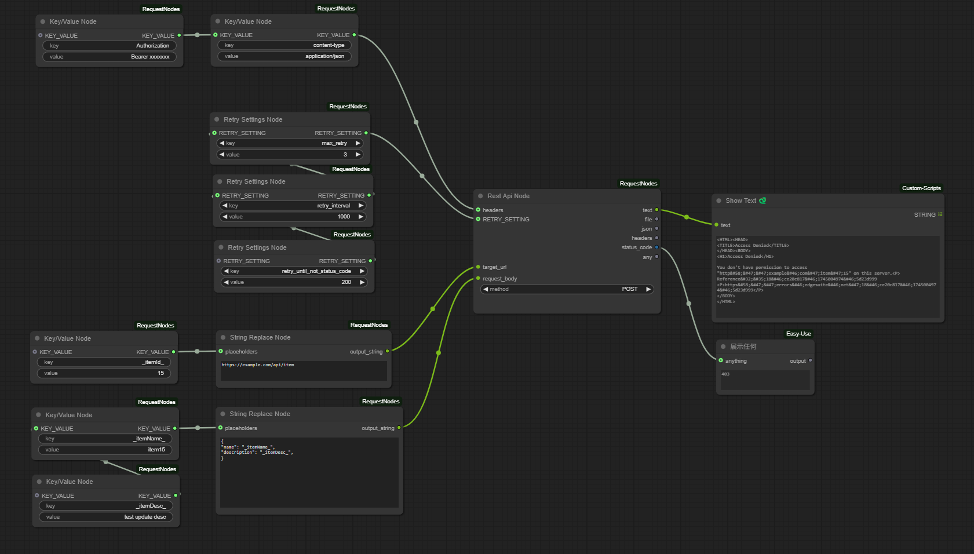
Task: Click the Rest Api Node collapse dot
Action: coord(480,196)
